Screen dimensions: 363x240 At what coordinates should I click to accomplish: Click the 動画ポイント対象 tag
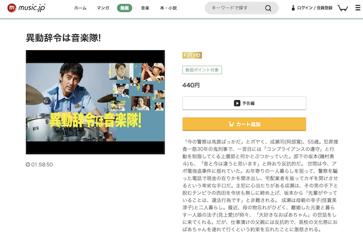tap(202, 70)
